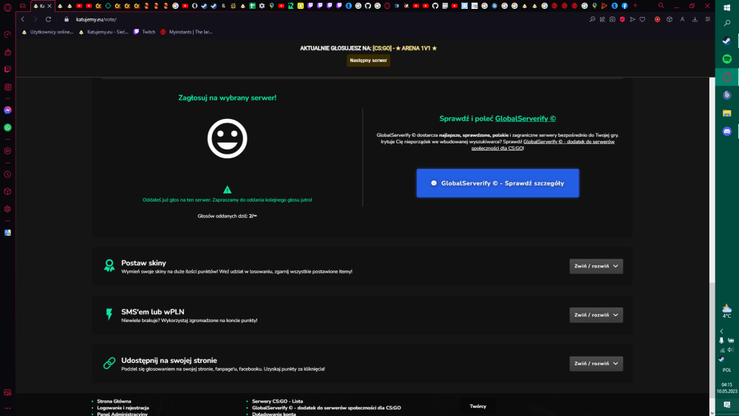Open Spotify from the Windows taskbar
Image resolution: width=739 pixels, height=416 pixels.
726,59
